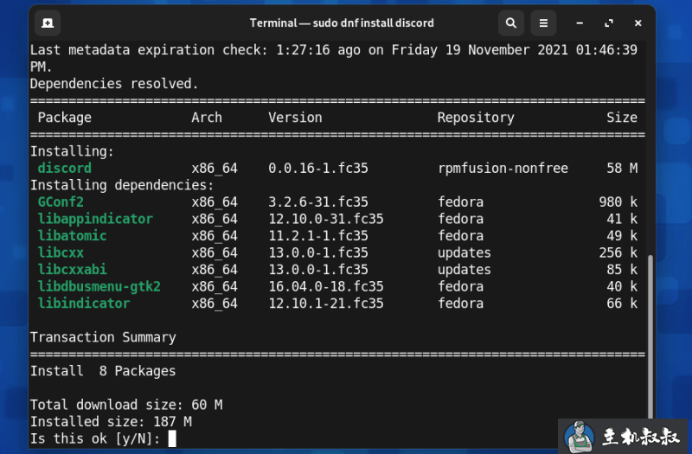The image size is (692, 454).
Task: Click the 'Last metadata expiration check' line
Action: (x=334, y=58)
